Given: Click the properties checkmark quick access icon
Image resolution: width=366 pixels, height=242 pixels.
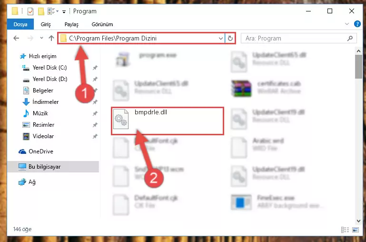Looking at the screenshot, I should pyautogui.click(x=30, y=11).
